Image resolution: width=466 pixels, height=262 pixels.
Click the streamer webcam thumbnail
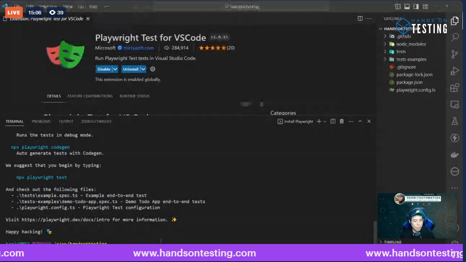pyautogui.click(x=417, y=216)
